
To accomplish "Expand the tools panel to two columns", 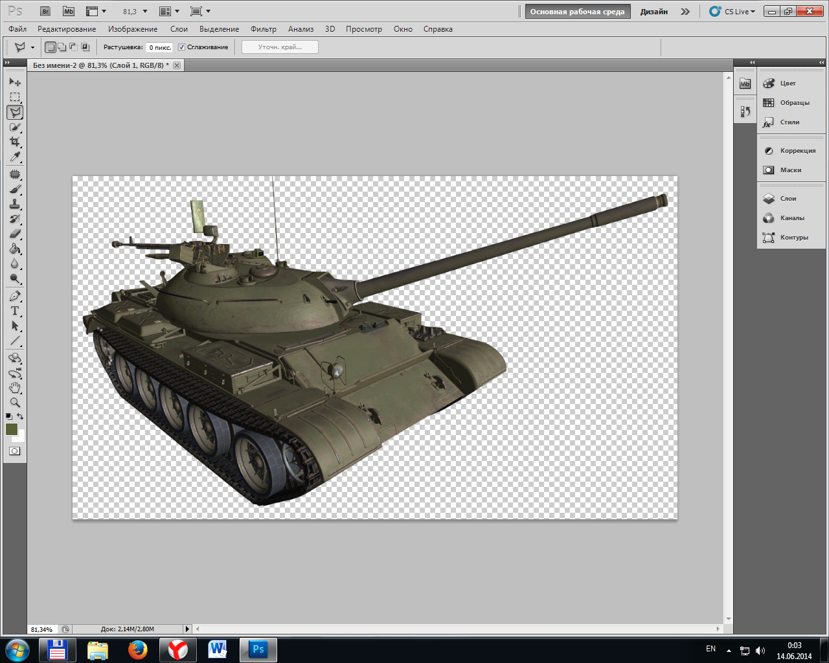I will [8, 63].
